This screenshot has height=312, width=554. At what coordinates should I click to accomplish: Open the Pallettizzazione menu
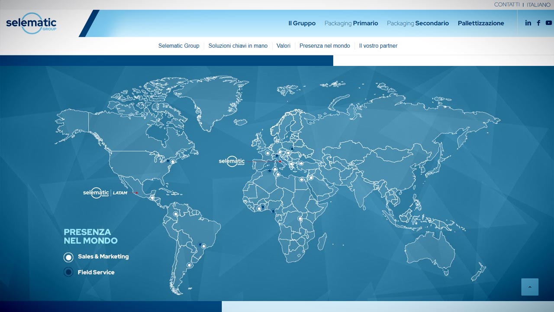(x=481, y=23)
